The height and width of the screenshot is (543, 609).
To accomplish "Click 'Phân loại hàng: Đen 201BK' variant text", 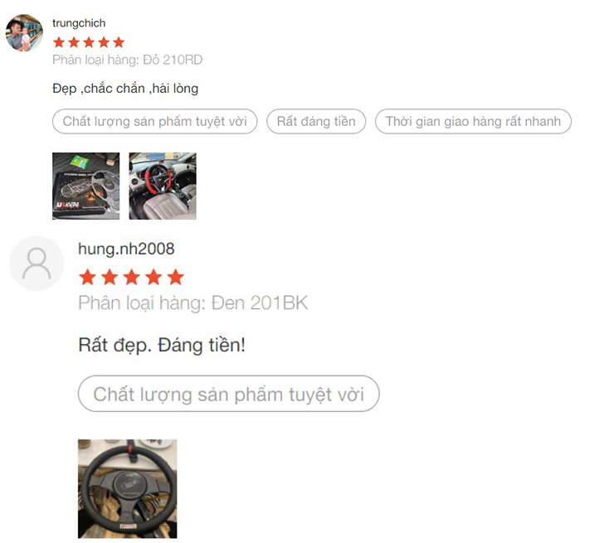I will point(193,303).
